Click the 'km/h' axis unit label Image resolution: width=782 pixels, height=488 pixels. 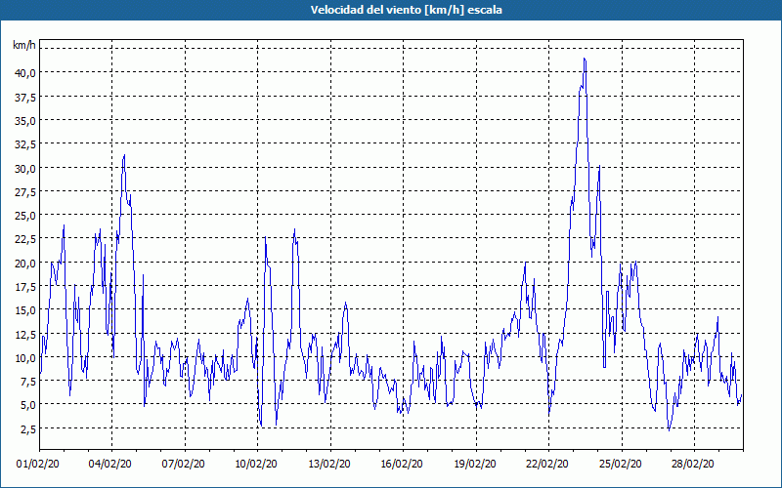point(24,46)
